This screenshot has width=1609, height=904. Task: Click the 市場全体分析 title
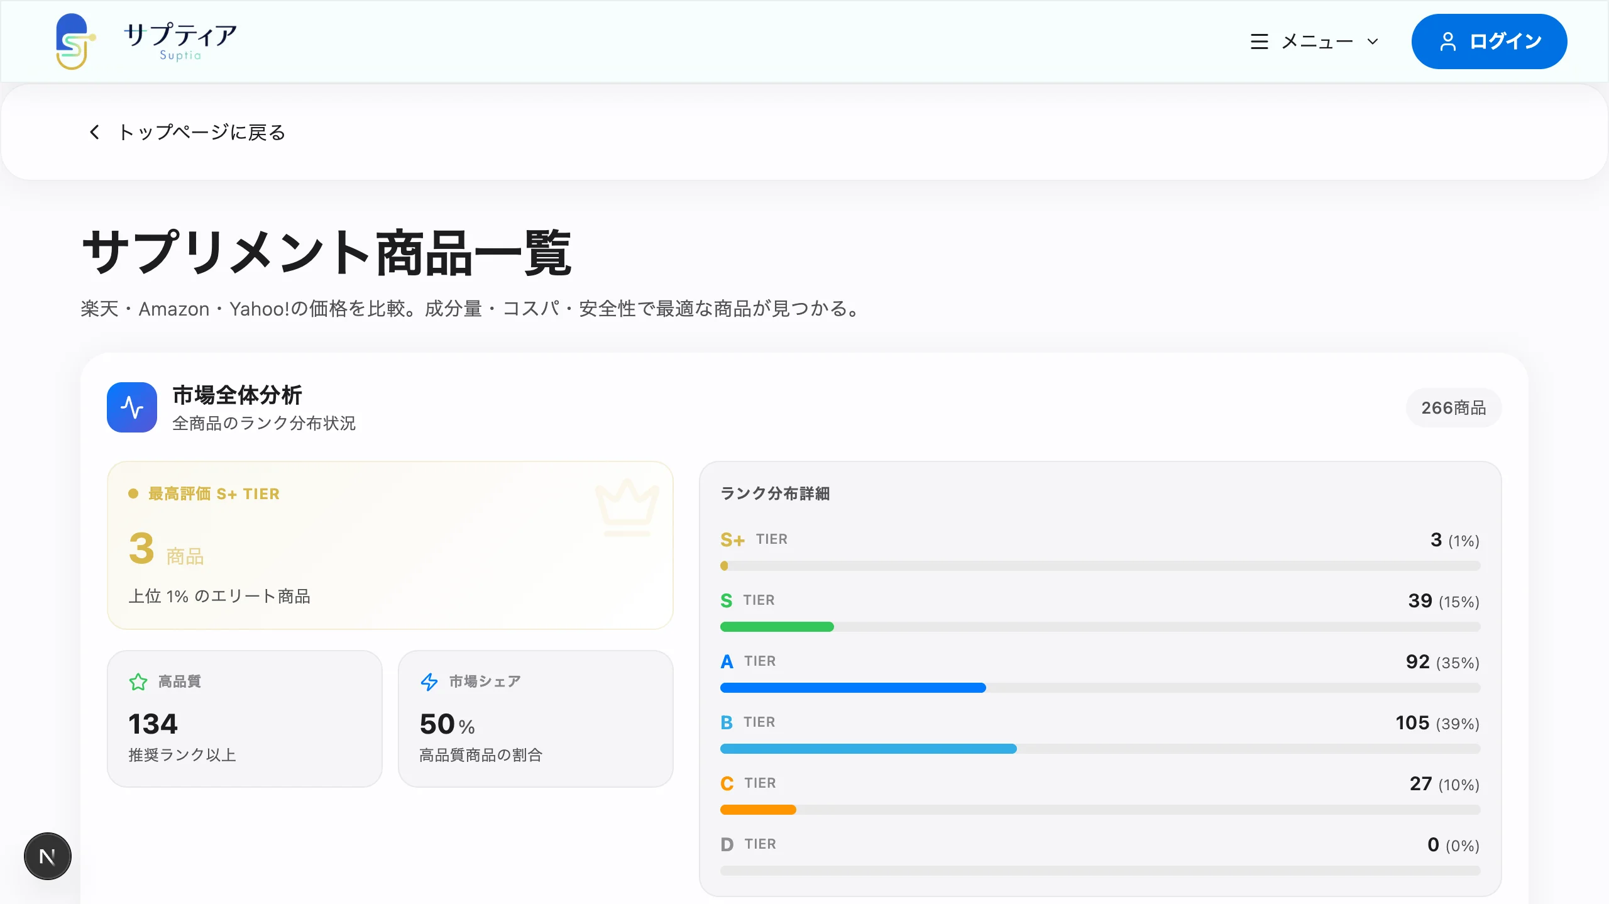coord(238,395)
